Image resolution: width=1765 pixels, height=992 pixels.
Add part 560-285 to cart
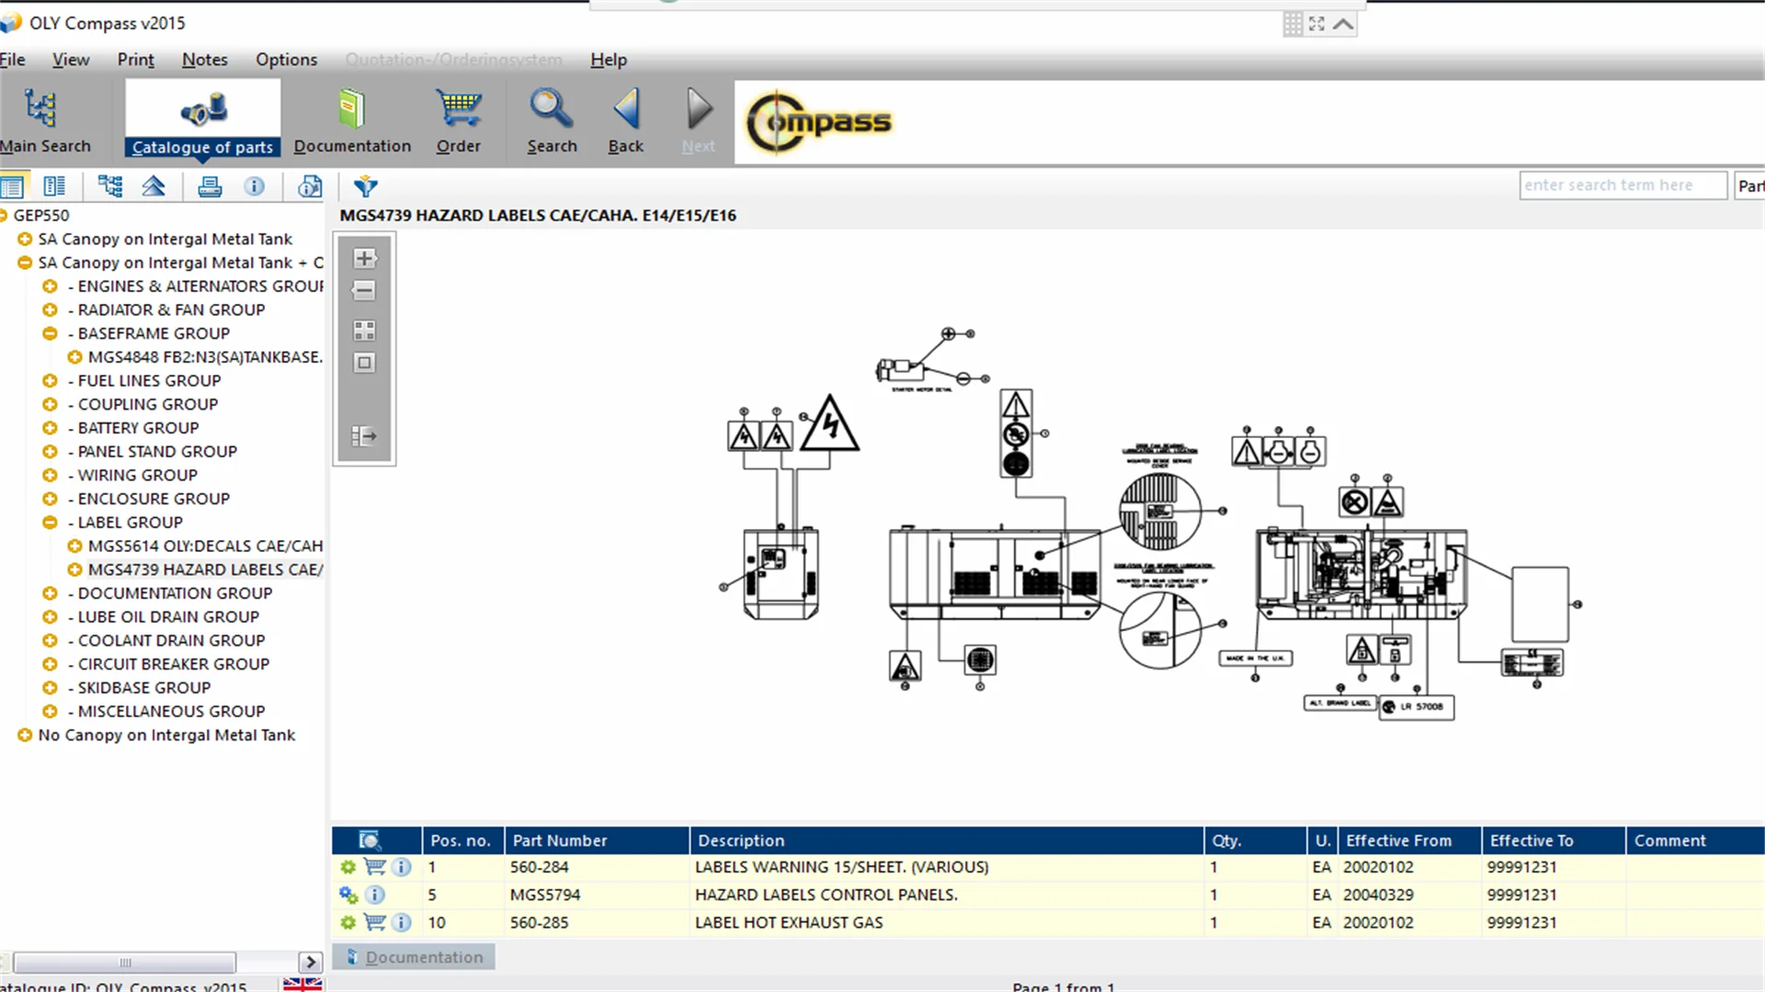coord(374,921)
